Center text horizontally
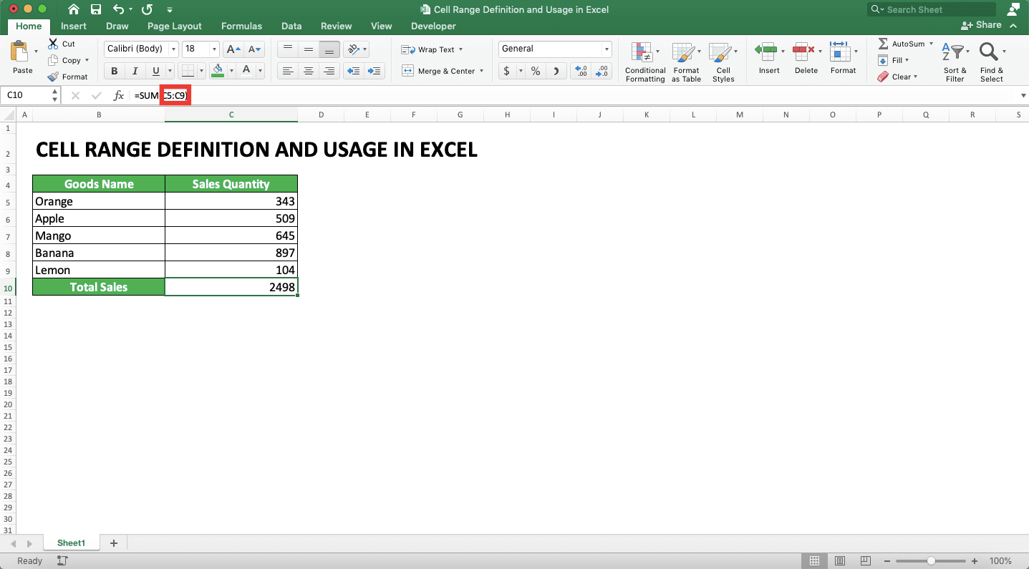The width and height of the screenshot is (1029, 569). [309, 71]
